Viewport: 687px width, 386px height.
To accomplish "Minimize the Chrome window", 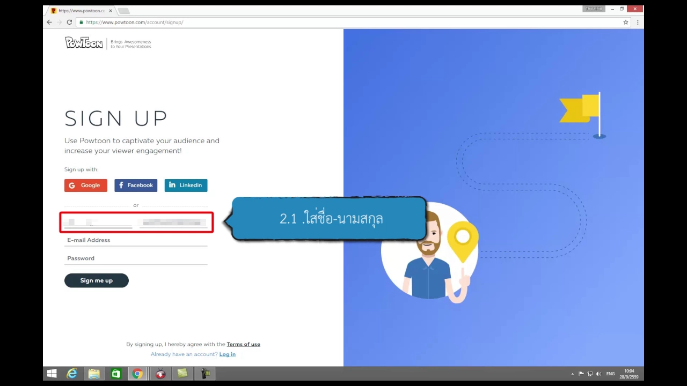I will pos(612,9).
